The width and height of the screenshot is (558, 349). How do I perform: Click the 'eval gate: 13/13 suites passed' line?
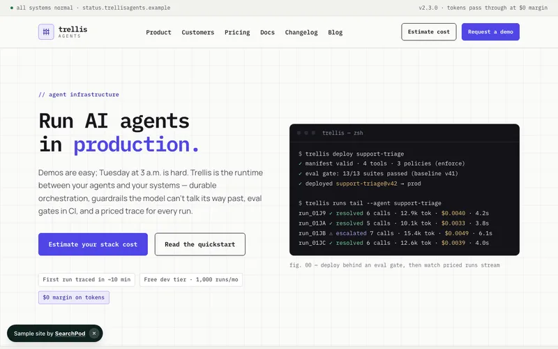coord(378,173)
